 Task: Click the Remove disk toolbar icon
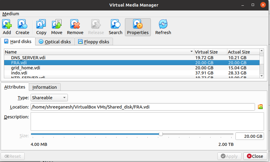[75, 24]
